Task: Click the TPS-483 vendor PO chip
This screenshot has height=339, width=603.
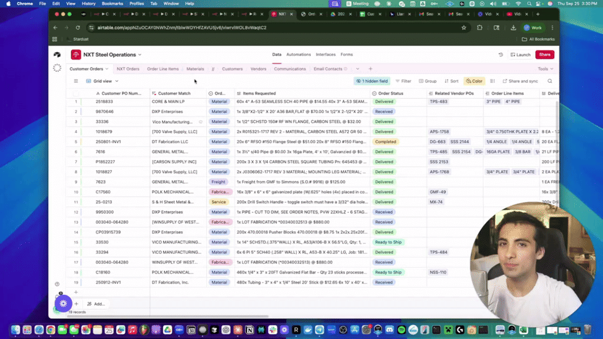Action: tap(438, 101)
